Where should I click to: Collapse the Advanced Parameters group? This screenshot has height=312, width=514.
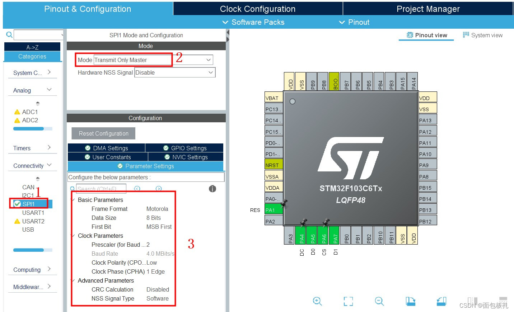click(x=73, y=280)
